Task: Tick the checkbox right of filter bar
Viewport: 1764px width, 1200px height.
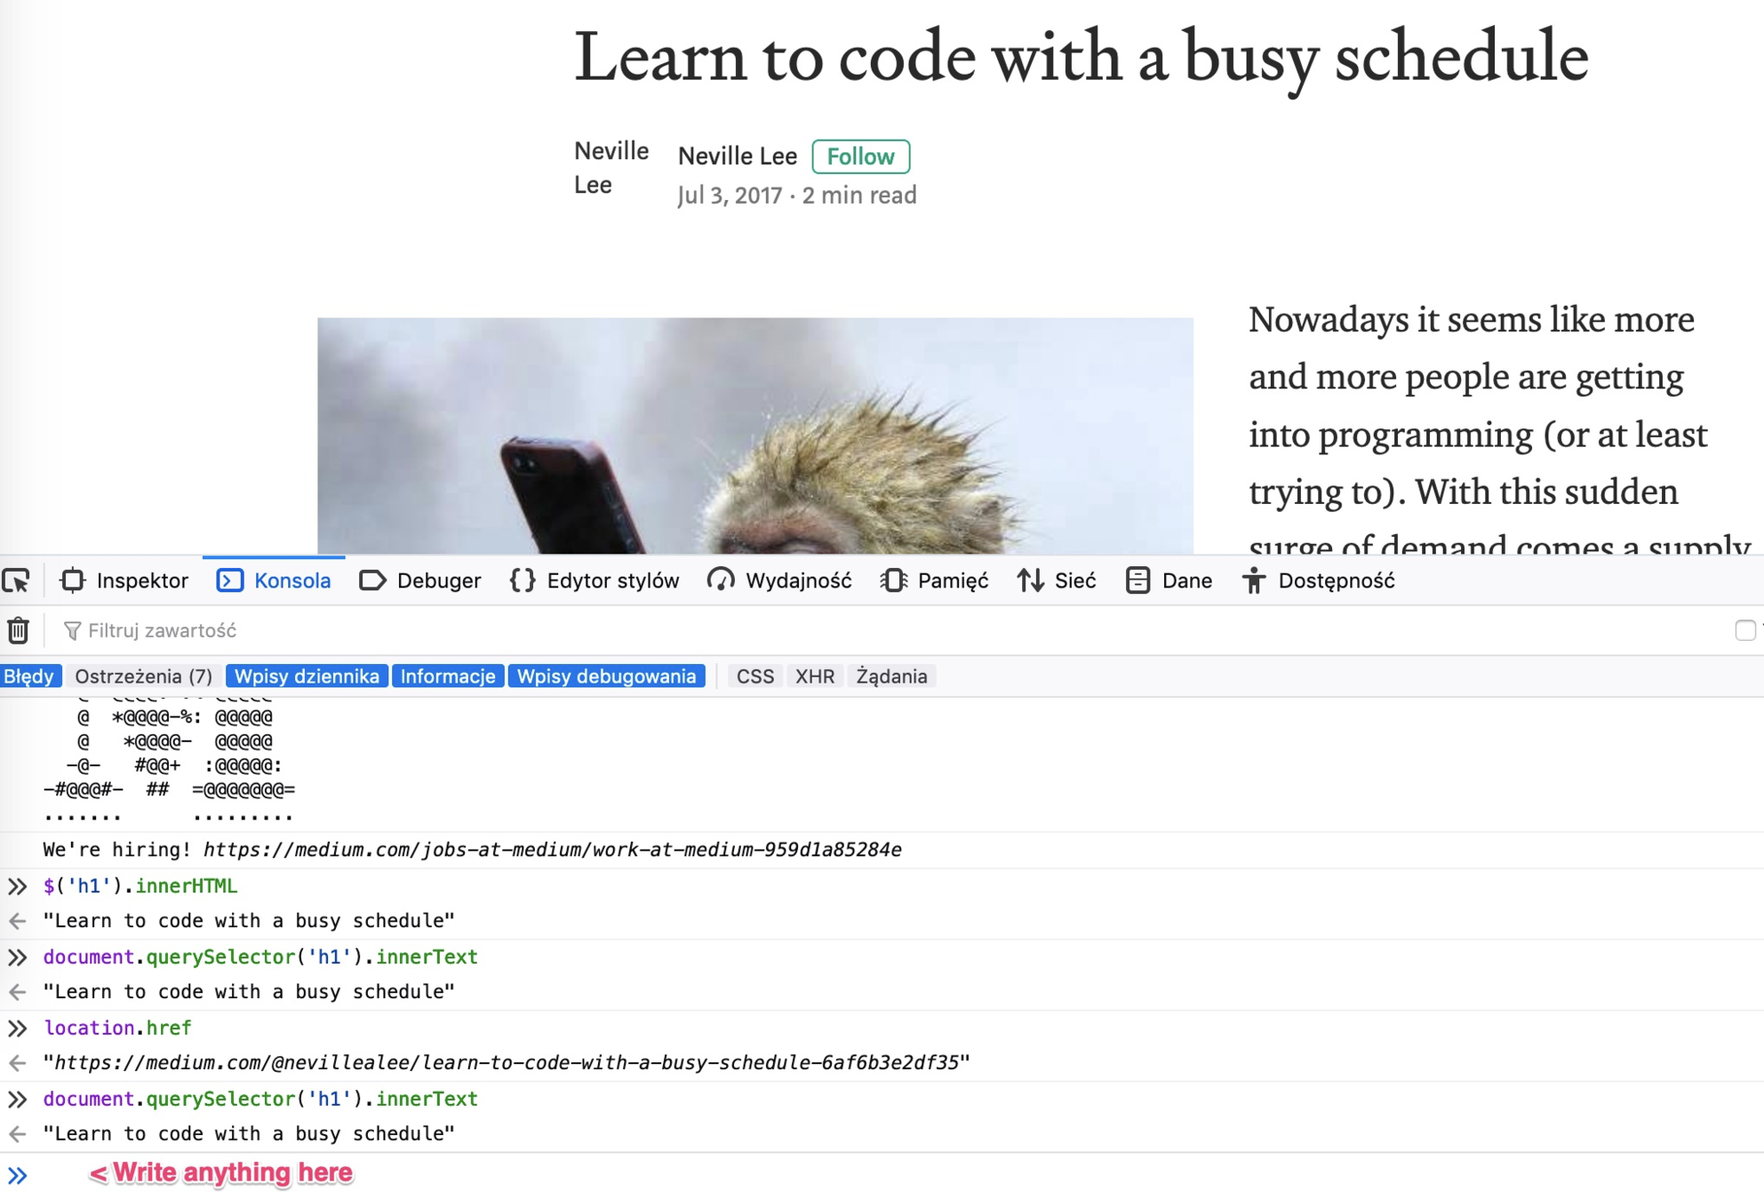Action: click(1744, 630)
